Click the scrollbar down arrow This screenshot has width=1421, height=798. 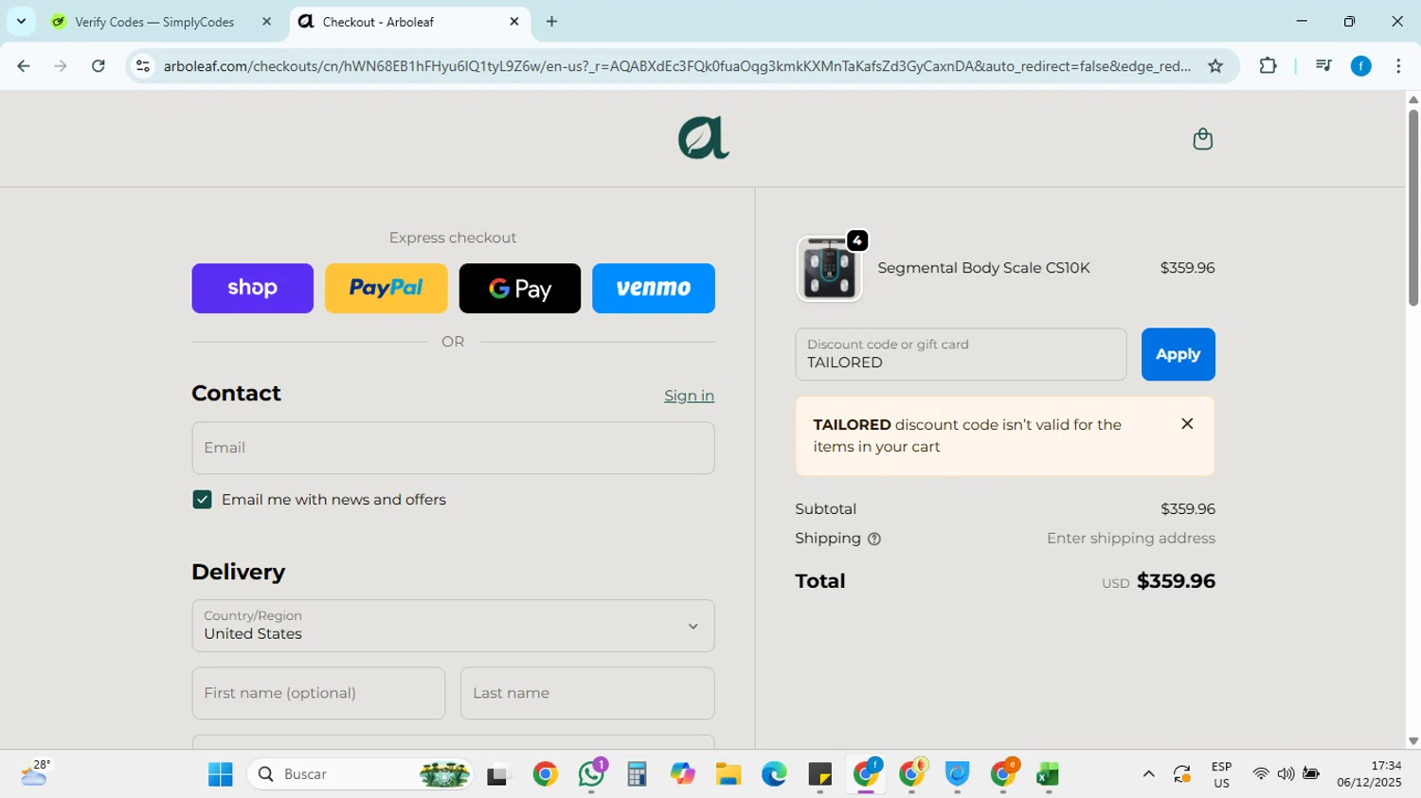click(1413, 741)
